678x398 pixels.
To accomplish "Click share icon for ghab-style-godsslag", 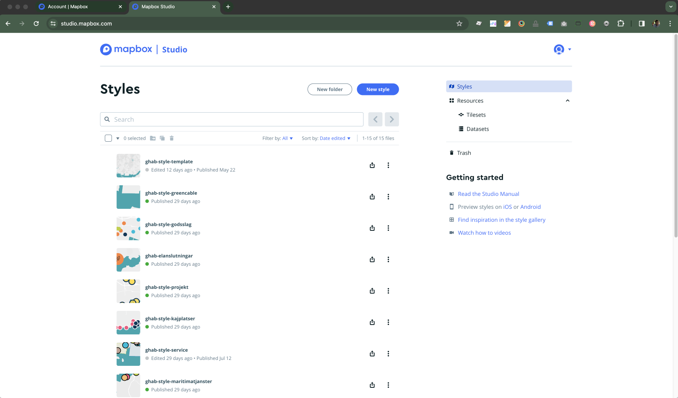I will point(372,228).
